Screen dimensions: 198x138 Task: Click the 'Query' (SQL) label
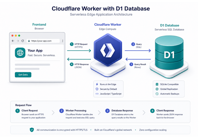pyautogui.click(x=139, y=44)
